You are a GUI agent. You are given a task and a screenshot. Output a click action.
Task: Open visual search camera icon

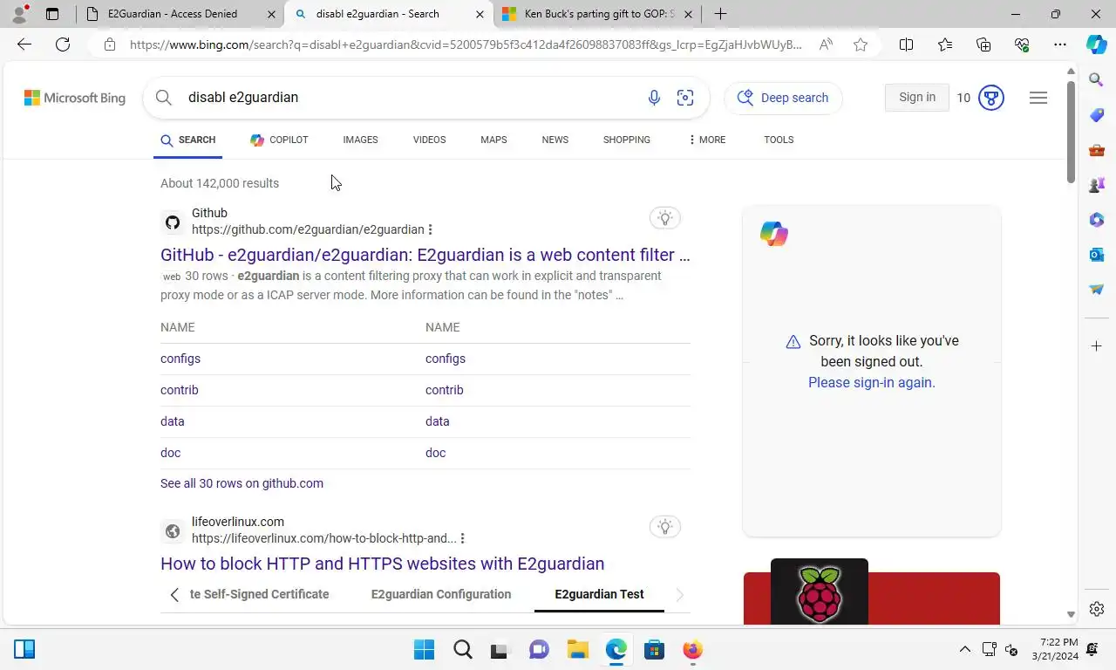tap(685, 98)
